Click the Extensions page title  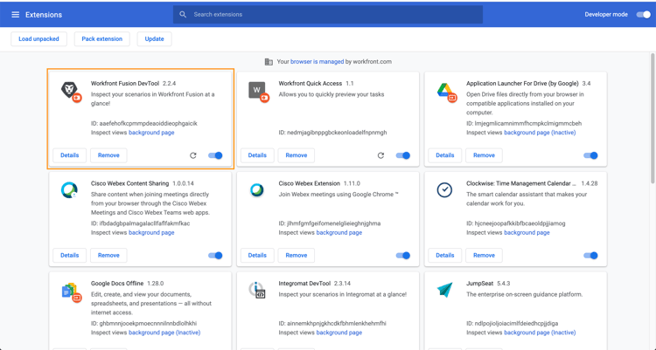[x=44, y=15]
